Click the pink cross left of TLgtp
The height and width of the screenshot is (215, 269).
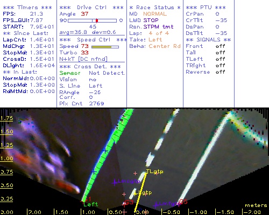coord(135,173)
